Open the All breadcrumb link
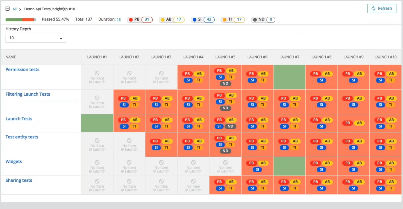 point(14,9)
